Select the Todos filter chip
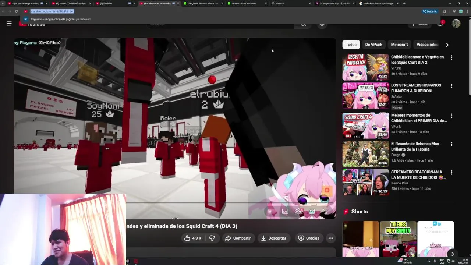The height and width of the screenshot is (265, 471). [351, 45]
